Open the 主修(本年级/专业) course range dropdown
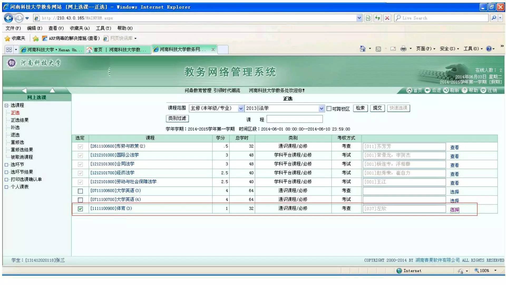 click(x=241, y=108)
